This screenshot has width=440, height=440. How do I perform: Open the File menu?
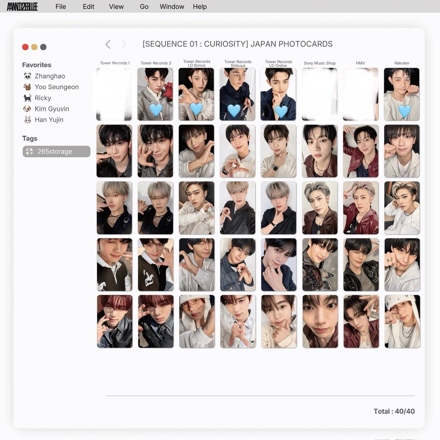coord(61,7)
